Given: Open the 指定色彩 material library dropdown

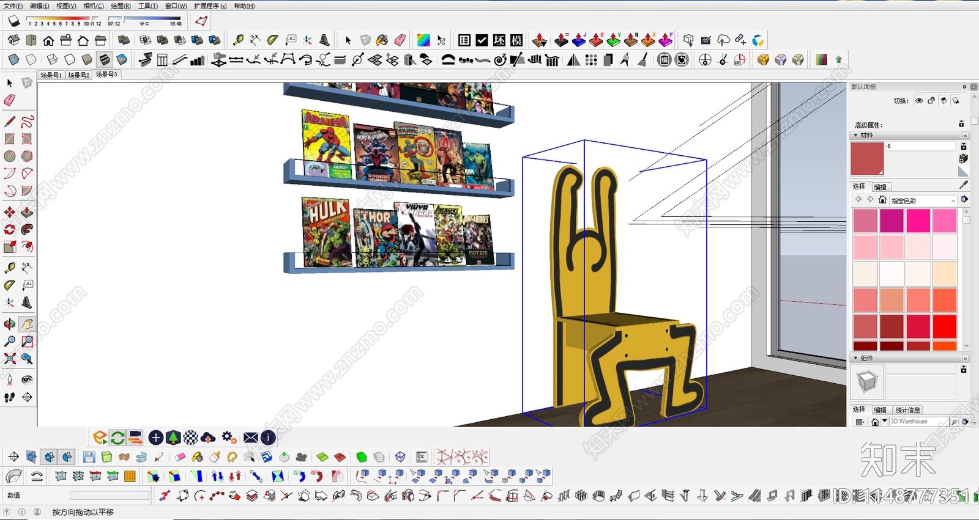Looking at the screenshot, I should click(923, 200).
